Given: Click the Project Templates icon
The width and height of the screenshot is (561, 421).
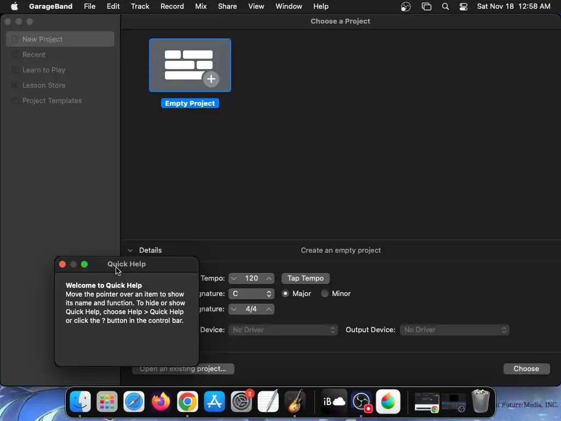Looking at the screenshot, I should 15,101.
